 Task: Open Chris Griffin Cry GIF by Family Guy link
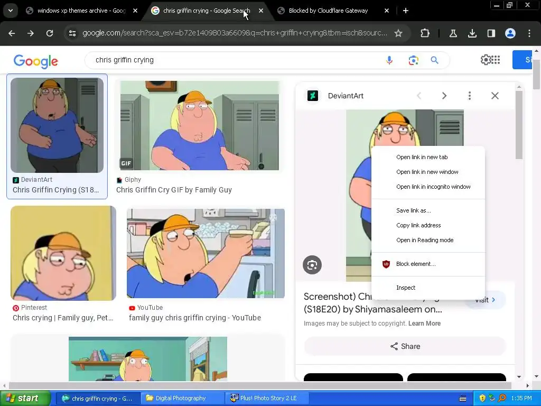point(174,190)
